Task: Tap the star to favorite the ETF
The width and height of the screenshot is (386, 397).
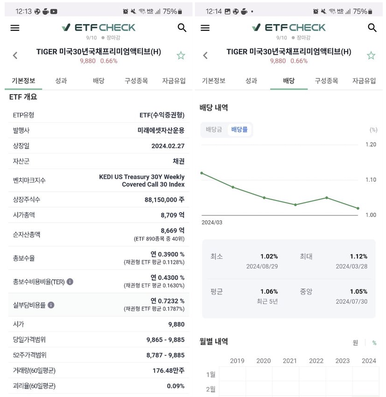Action: click(x=180, y=55)
